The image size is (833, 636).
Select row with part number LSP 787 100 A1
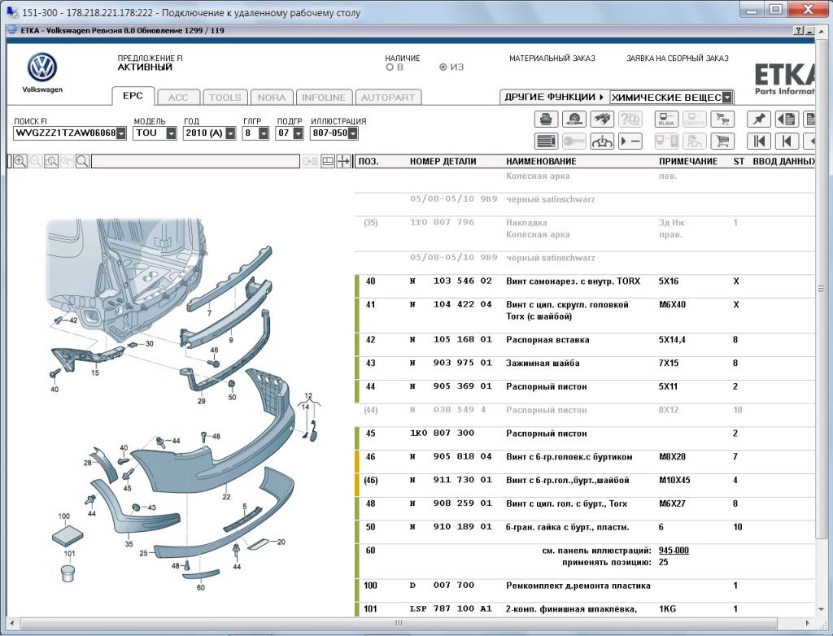585,609
